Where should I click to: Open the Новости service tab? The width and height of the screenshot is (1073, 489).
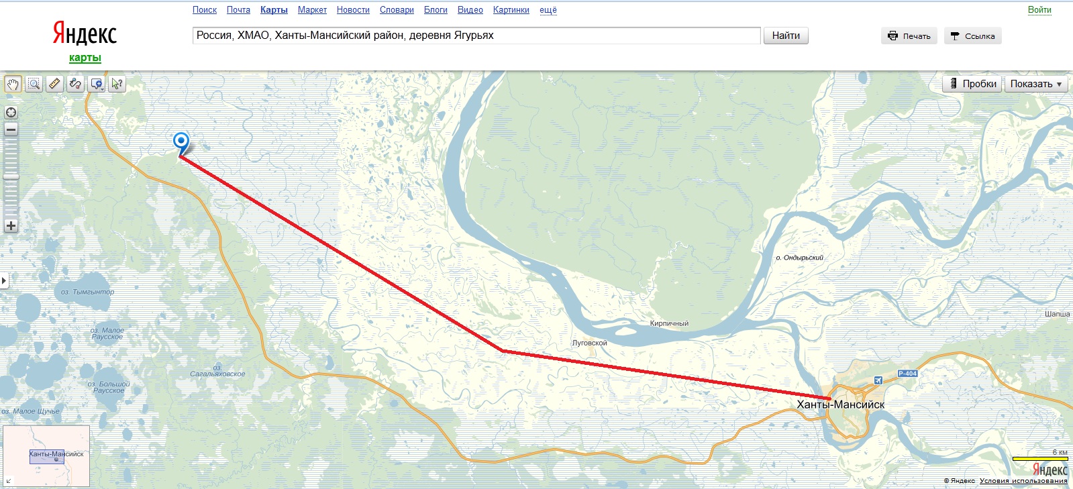[353, 10]
